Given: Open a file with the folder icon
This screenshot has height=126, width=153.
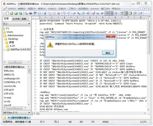Looking at the screenshot, I should click(12, 13).
